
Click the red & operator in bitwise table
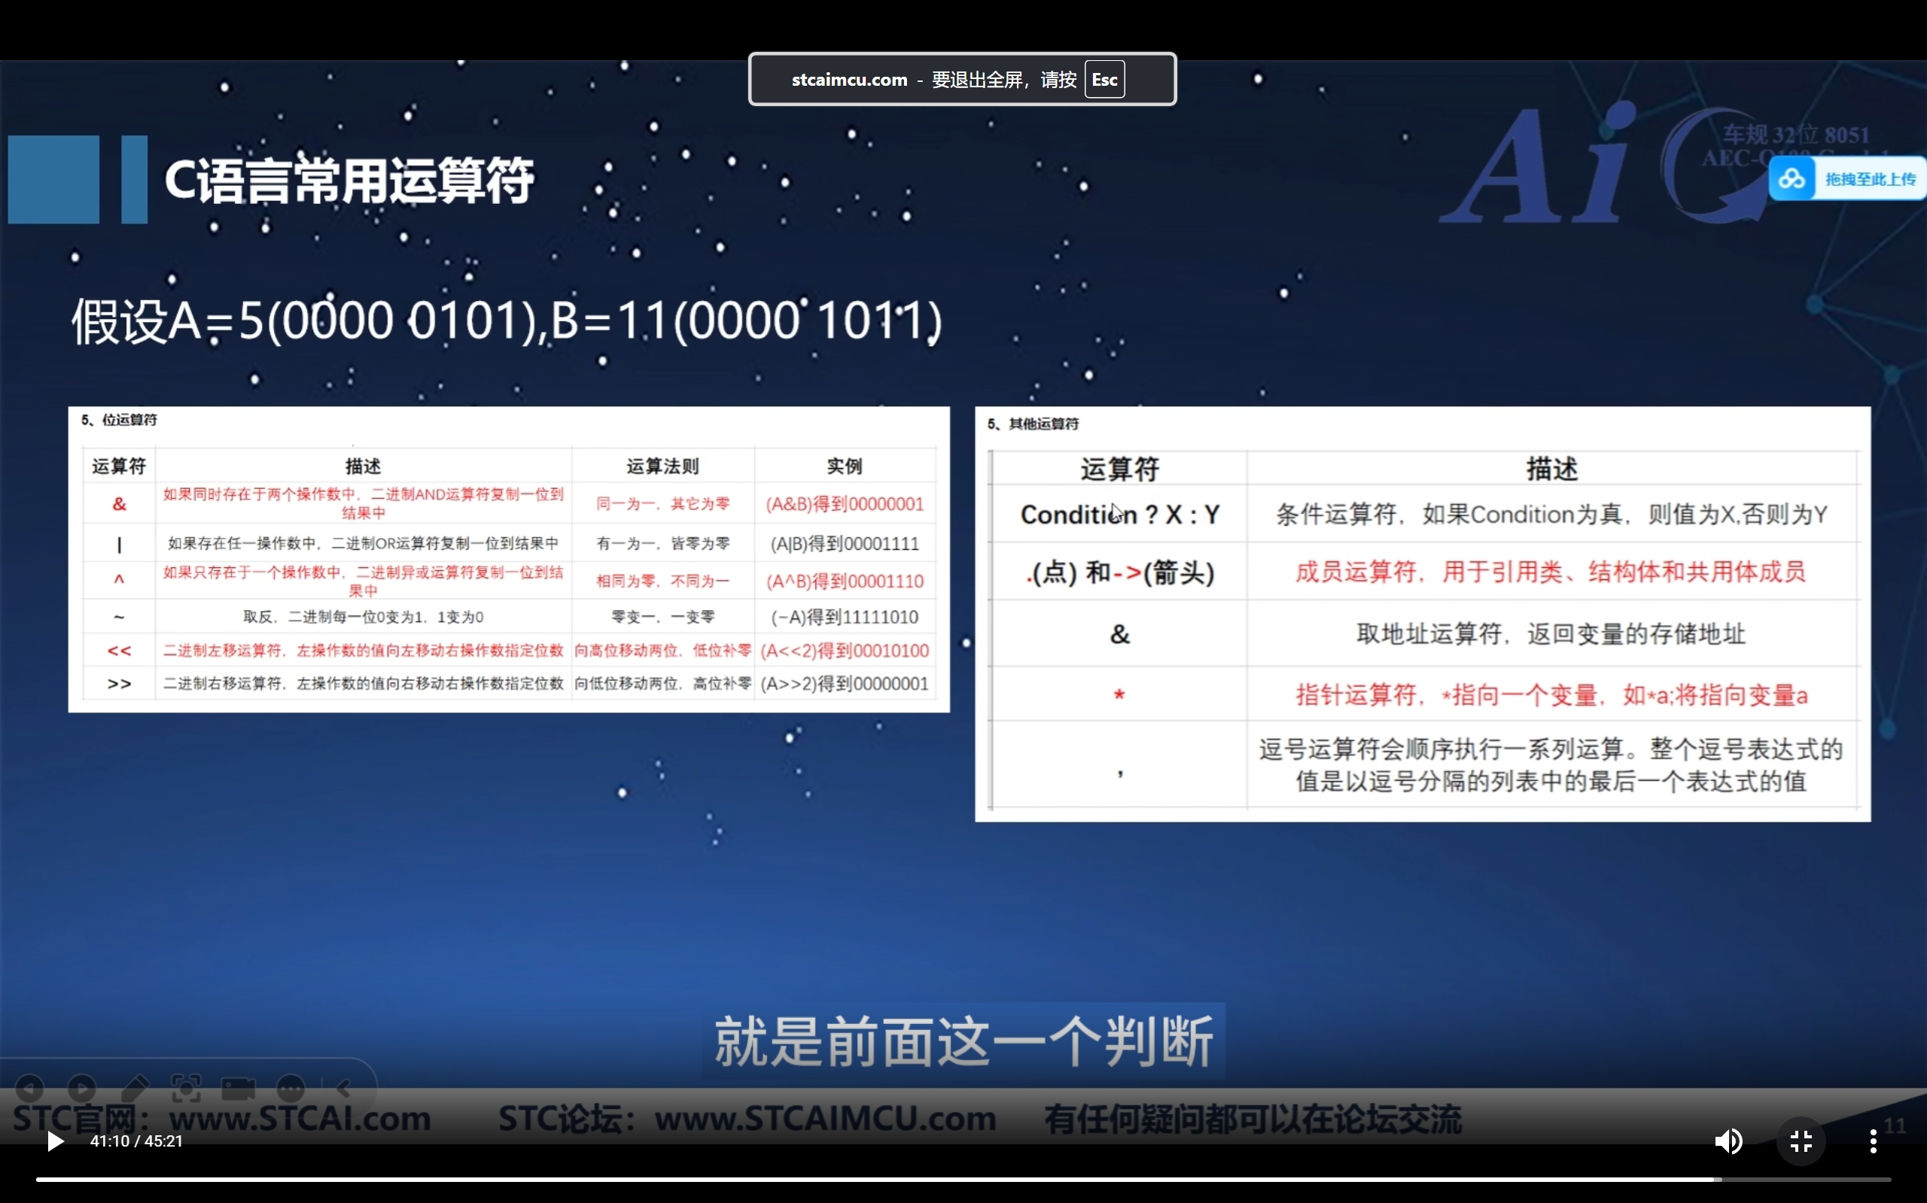[x=120, y=503]
